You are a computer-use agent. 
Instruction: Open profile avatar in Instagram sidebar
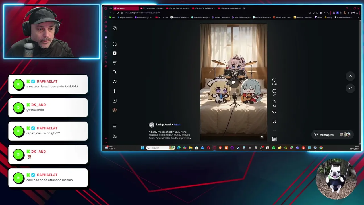114,110
